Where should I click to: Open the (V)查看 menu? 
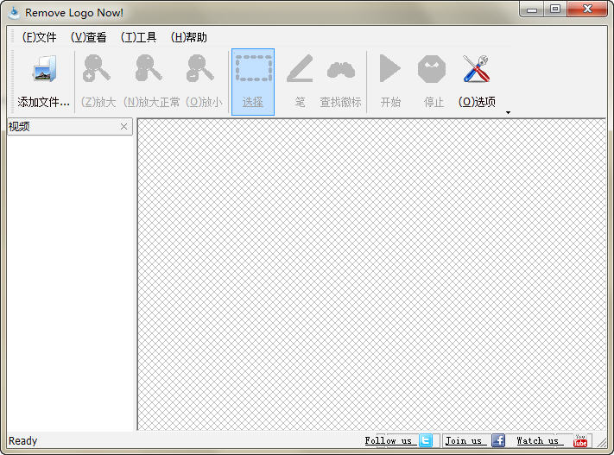click(x=88, y=37)
